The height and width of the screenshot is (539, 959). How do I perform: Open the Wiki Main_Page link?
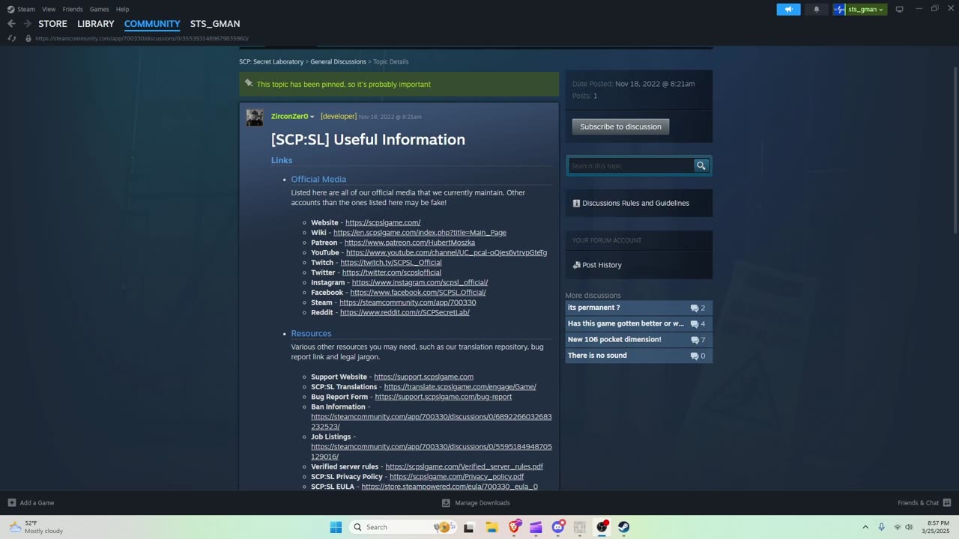click(420, 232)
